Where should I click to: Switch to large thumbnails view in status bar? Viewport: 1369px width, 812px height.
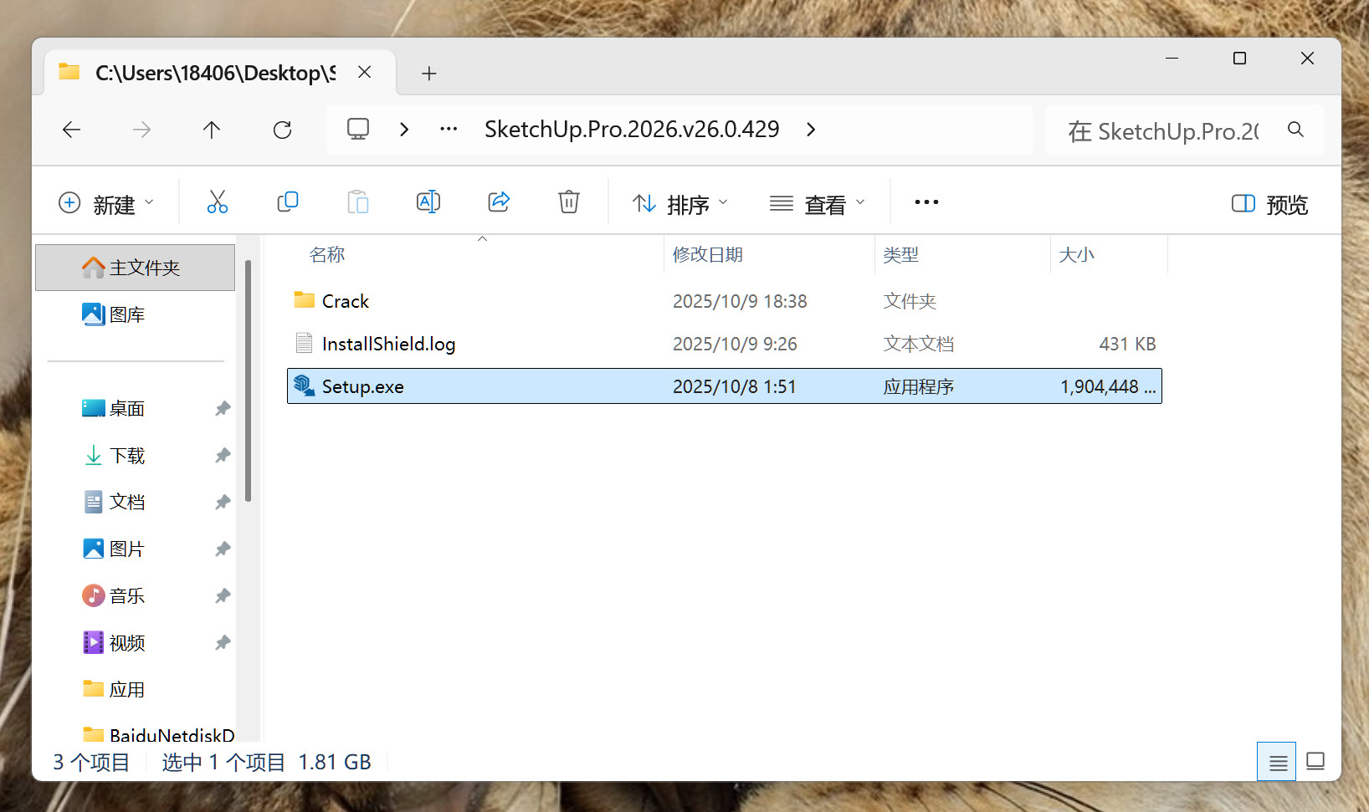click(1315, 762)
